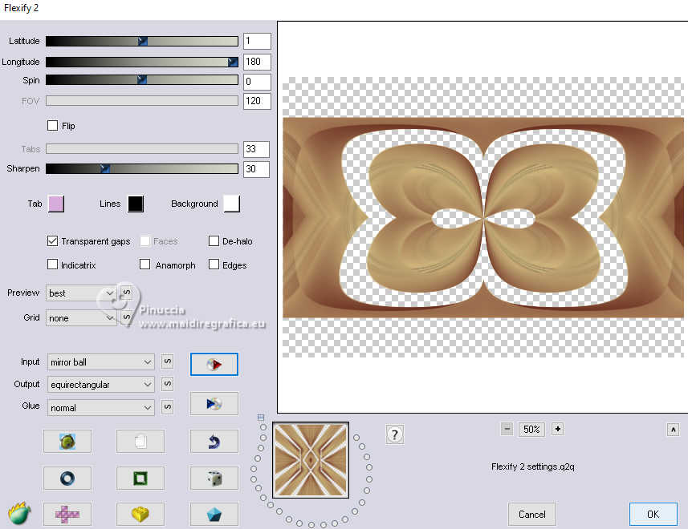Image resolution: width=688 pixels, height=529 pixels.
Task: Click the green square frame button
Action: (140, 479)
